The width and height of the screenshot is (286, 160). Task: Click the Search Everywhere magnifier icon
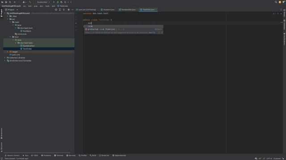[x=276, y=2]
